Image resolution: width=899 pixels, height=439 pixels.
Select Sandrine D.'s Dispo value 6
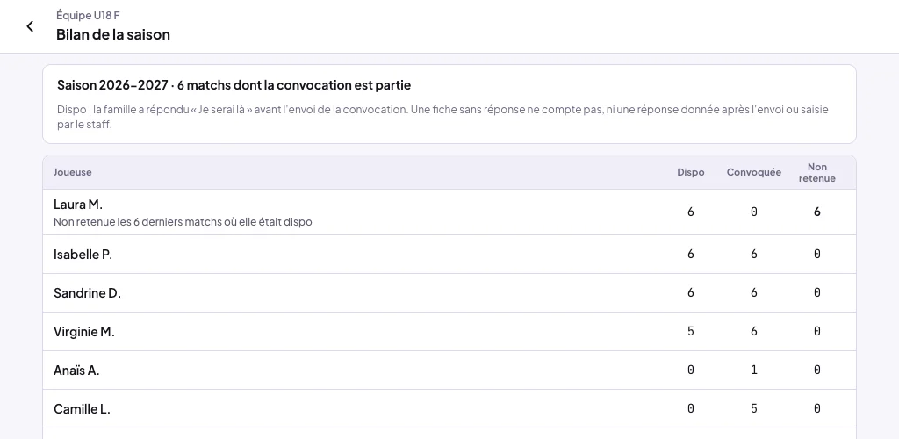[690, 293]
